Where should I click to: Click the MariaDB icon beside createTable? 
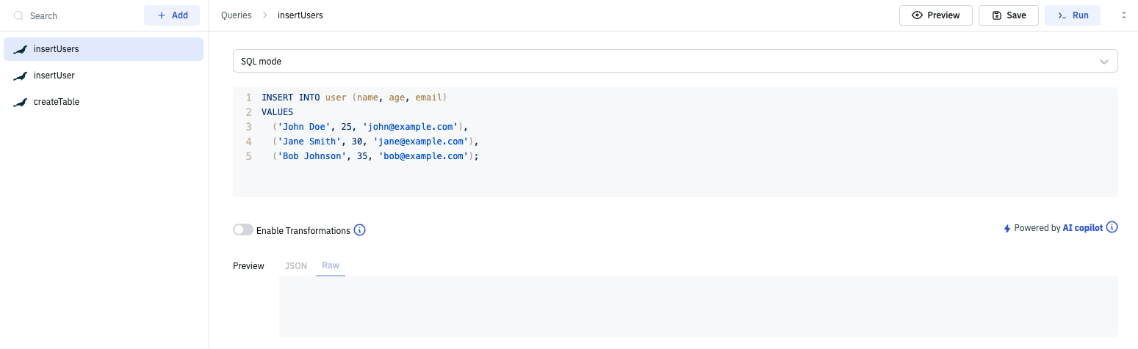(x=21, y=103)
